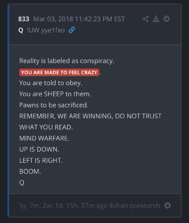Click the MIND WARFARE line

[44, 138]
